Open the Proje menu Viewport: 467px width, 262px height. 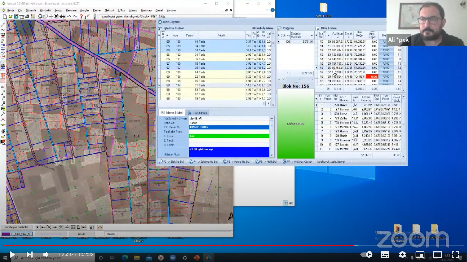pos(11,10)
